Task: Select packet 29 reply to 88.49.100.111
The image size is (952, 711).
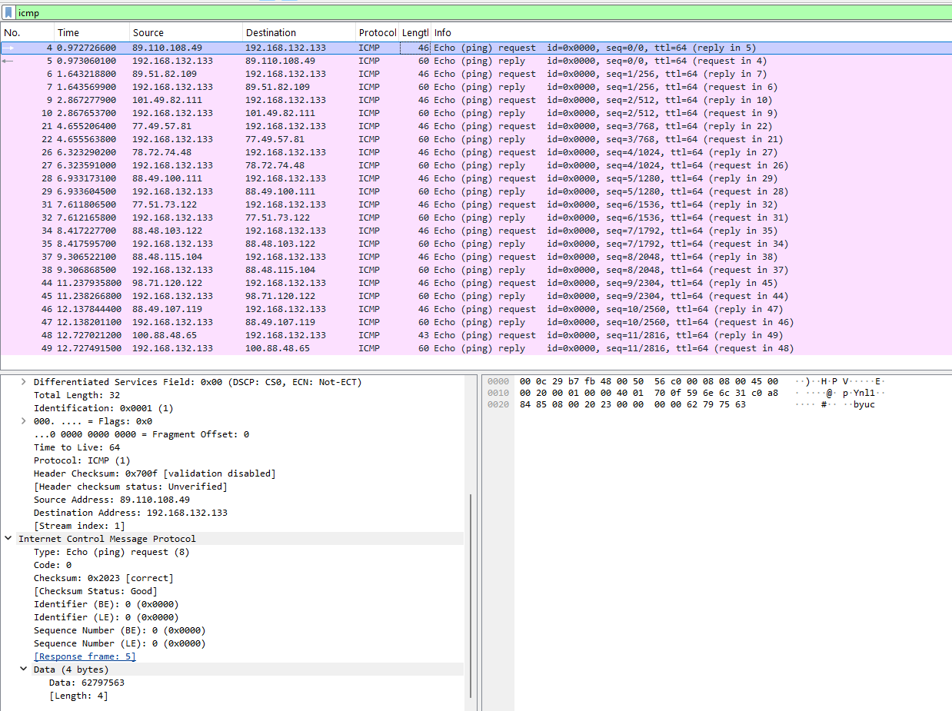Action: [476, 191]
